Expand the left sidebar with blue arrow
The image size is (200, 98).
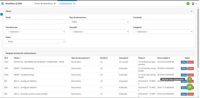click(2, 14)
